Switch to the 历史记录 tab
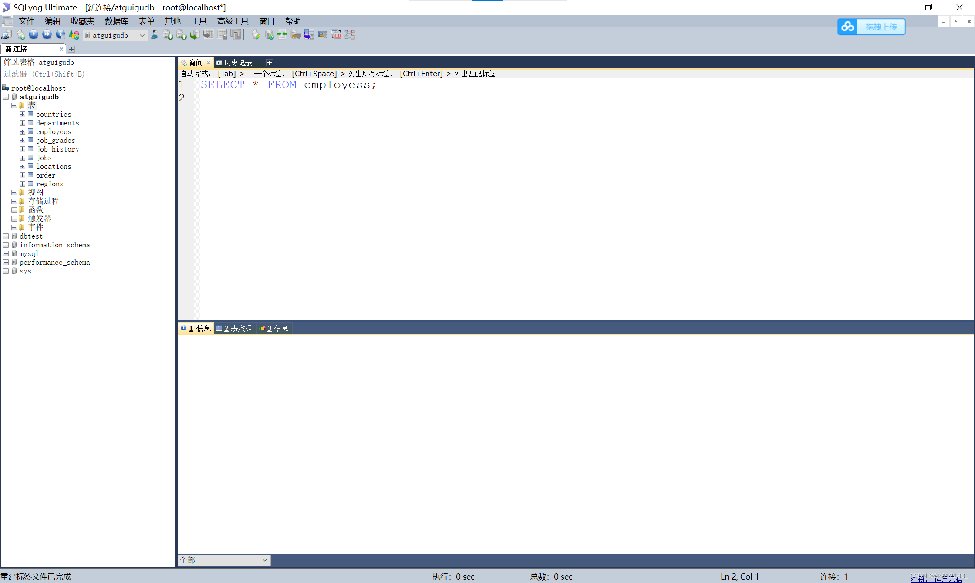Viewport: 975px width, 583px height. 237,63
